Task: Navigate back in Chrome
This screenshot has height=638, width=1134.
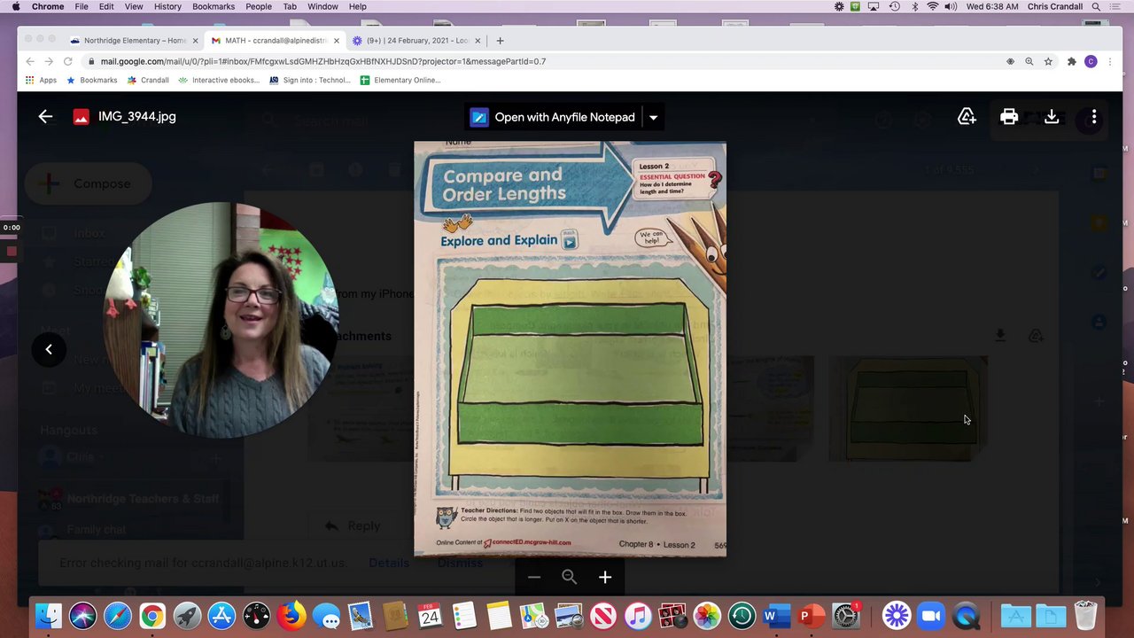Action: (30, 61)
